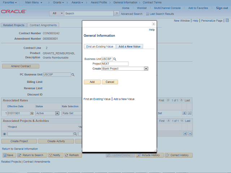
Task: Expand the Favorites menu
Action: pos(10,3)
